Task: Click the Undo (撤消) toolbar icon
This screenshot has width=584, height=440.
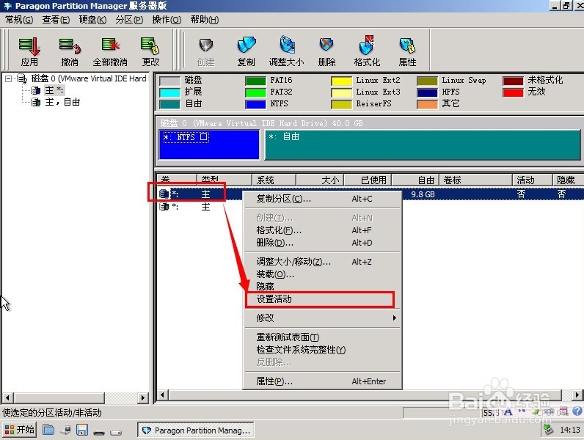Action: pos(70,51)
